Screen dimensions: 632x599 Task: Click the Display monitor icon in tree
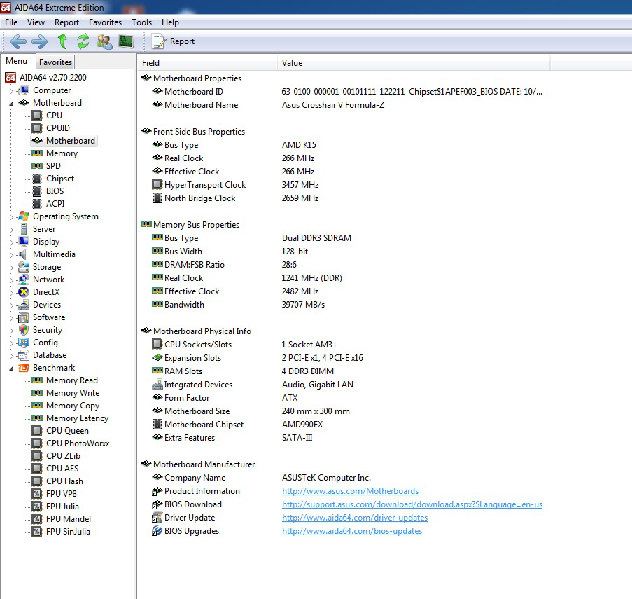pyautogui.click(x=24, y=241)
